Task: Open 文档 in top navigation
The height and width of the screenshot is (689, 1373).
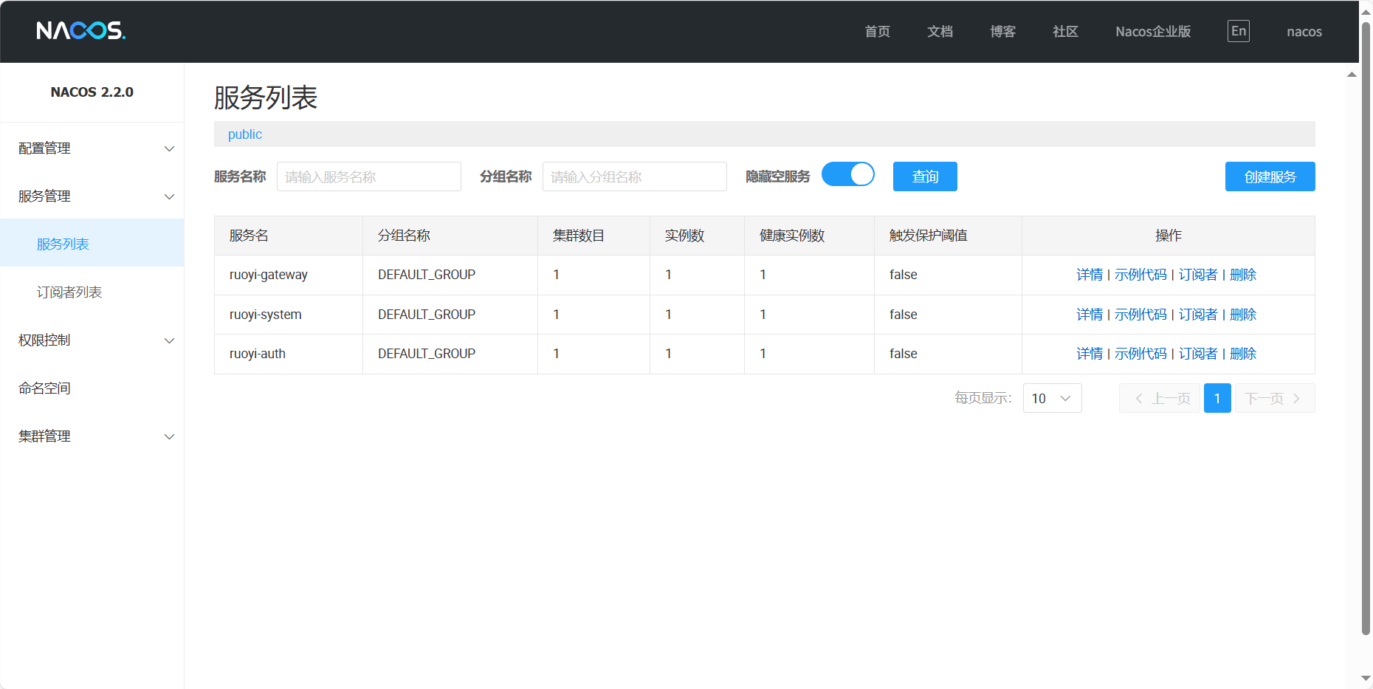Action: [940, 32]
